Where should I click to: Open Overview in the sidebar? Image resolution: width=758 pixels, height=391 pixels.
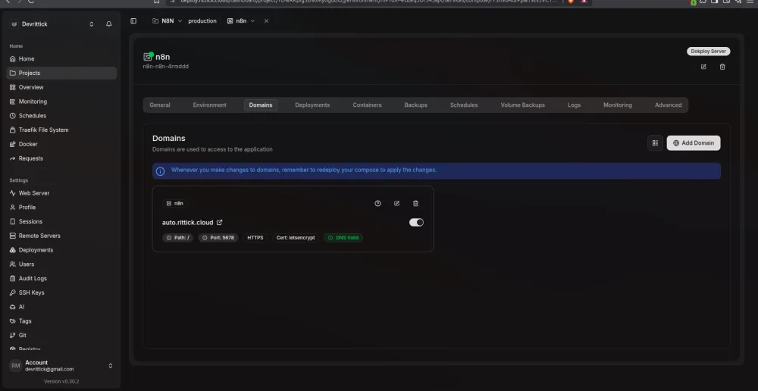click(x=61, y=87)
